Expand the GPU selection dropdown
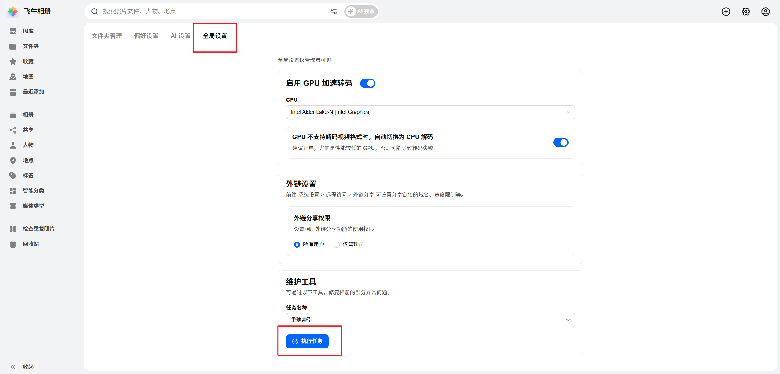Screen dimensions: 780x374 [430, 112]
